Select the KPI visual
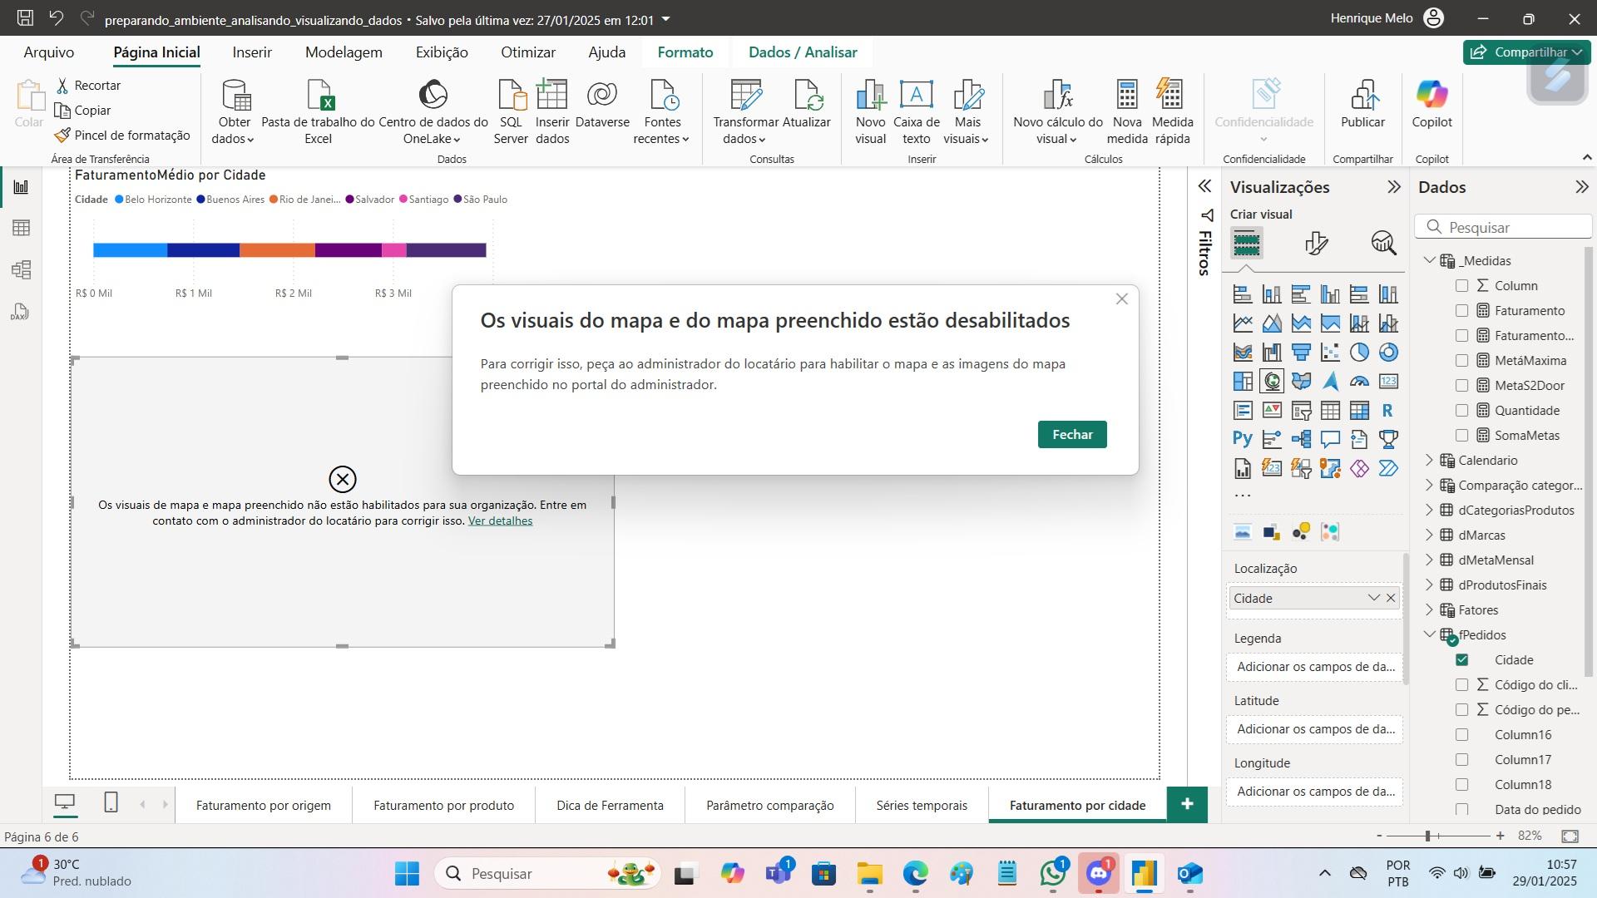 pos(1272,411)
